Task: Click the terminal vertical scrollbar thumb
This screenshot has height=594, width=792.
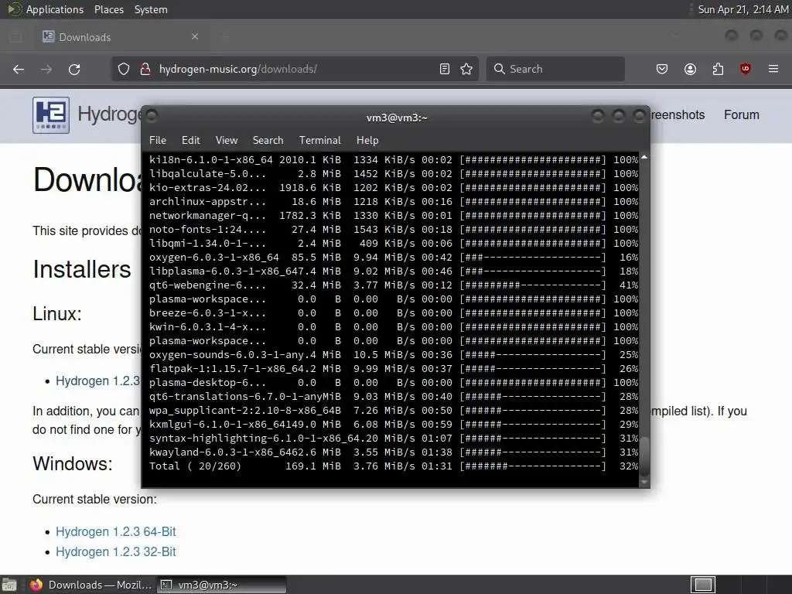Action: click(x=644, y=455)
